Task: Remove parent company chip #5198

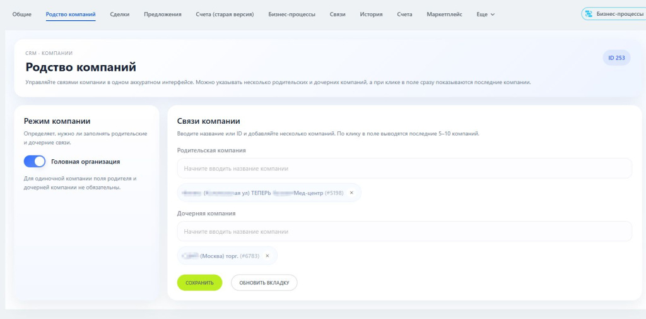Action: (x=351, y=193)
